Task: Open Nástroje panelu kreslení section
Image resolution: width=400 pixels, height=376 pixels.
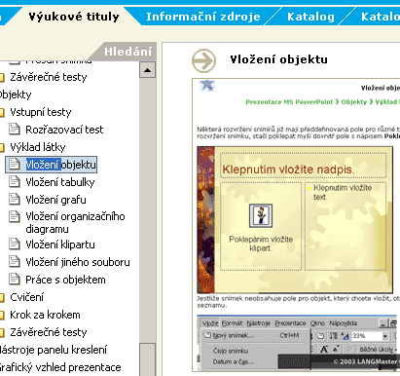Action: 53,350
